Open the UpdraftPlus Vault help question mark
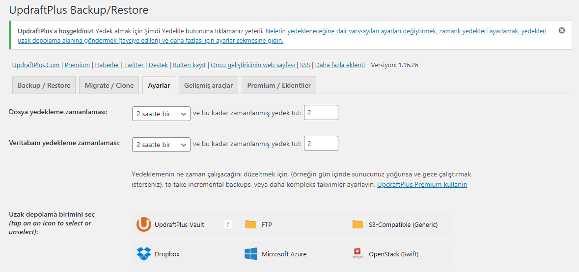This screenshot has width=579, height=272. point(228,224)
